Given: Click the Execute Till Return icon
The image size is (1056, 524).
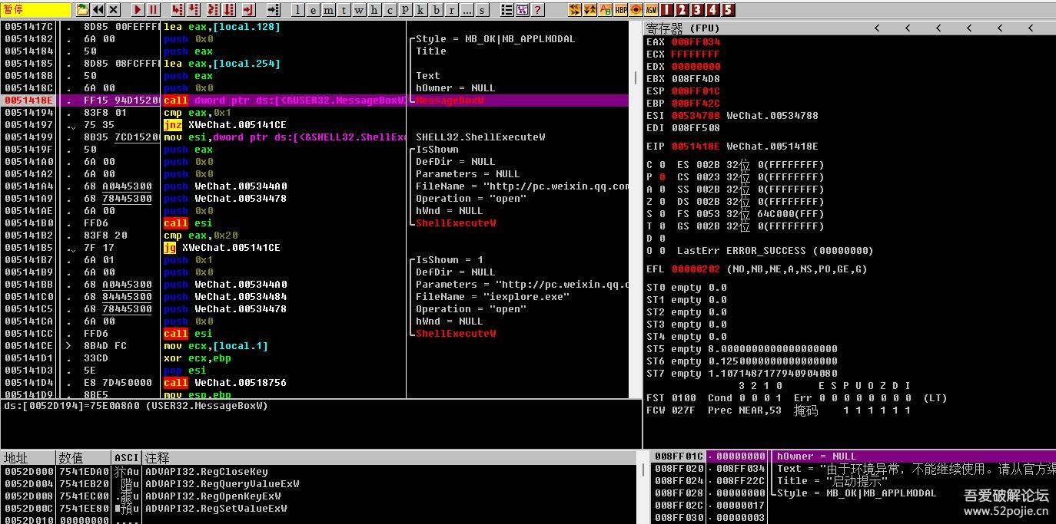Looking at the screenshot, I should (249, 10).
